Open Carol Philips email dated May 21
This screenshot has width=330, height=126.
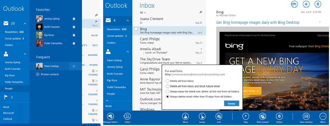click(x=169, y=40)
